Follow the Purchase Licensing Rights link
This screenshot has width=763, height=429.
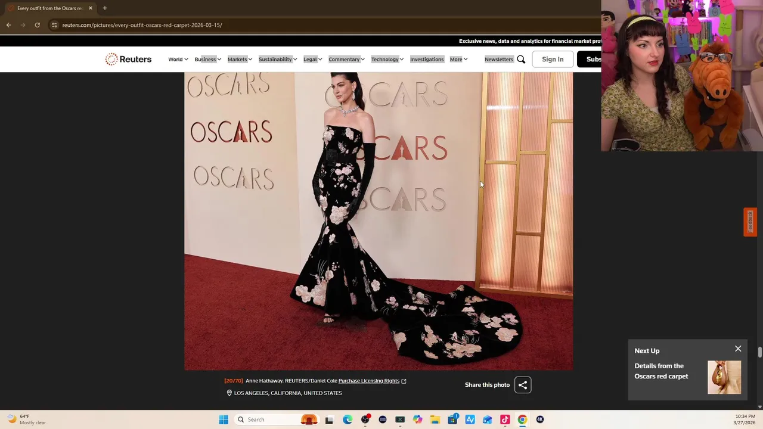369,381
